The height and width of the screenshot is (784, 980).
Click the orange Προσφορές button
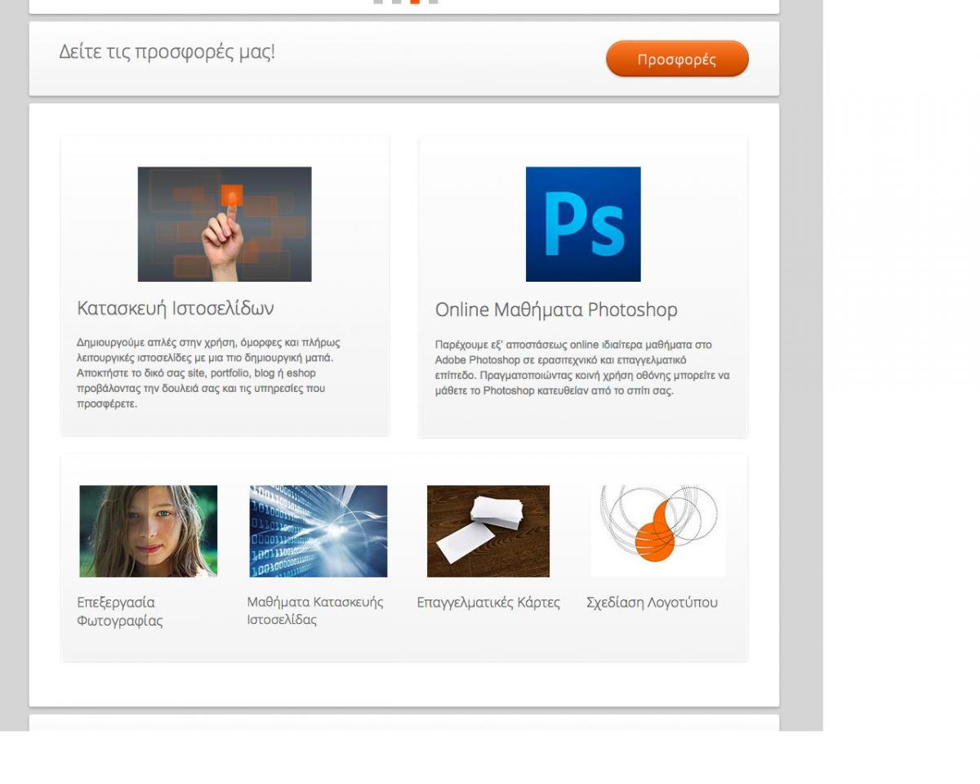click(x=677, y=59)
